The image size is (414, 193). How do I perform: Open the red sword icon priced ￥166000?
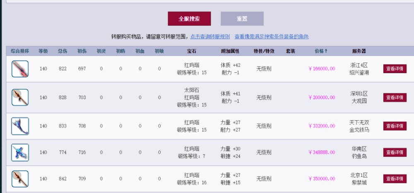click(20, 69)
